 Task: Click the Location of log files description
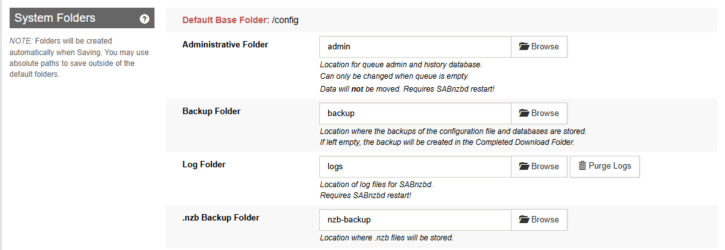click(376, 185)
